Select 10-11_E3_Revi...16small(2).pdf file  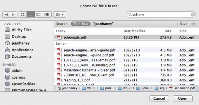click(x=127, y=65)
